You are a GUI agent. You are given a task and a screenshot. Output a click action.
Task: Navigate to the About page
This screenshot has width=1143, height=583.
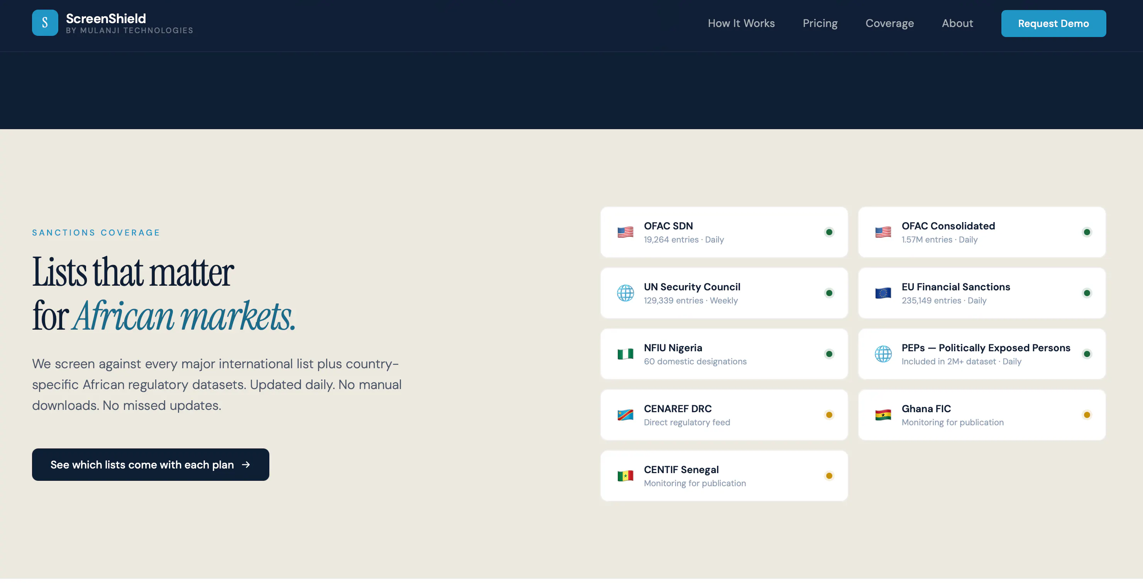click(957, 23)
